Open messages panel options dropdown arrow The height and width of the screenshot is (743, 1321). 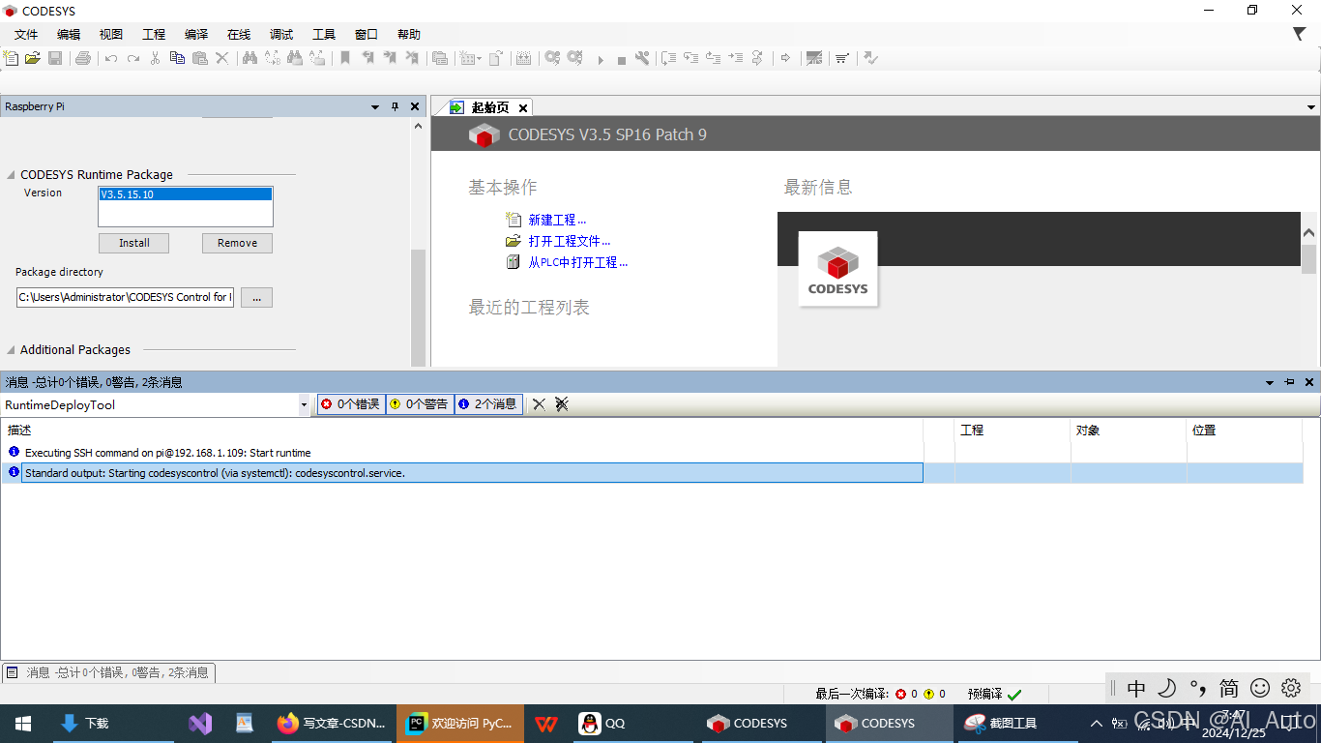coord(1269,382)
